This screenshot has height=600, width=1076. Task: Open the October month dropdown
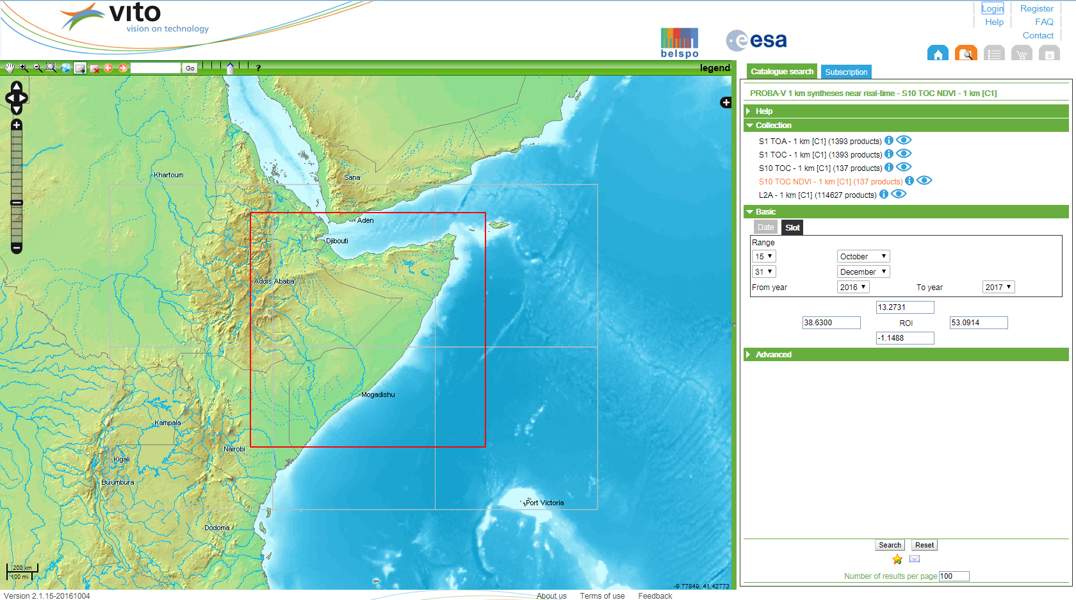[863, 255]
